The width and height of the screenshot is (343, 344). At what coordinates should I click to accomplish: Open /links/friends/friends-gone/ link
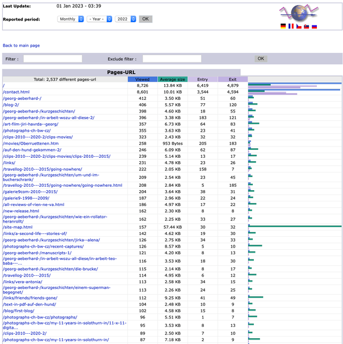(30, 298)
